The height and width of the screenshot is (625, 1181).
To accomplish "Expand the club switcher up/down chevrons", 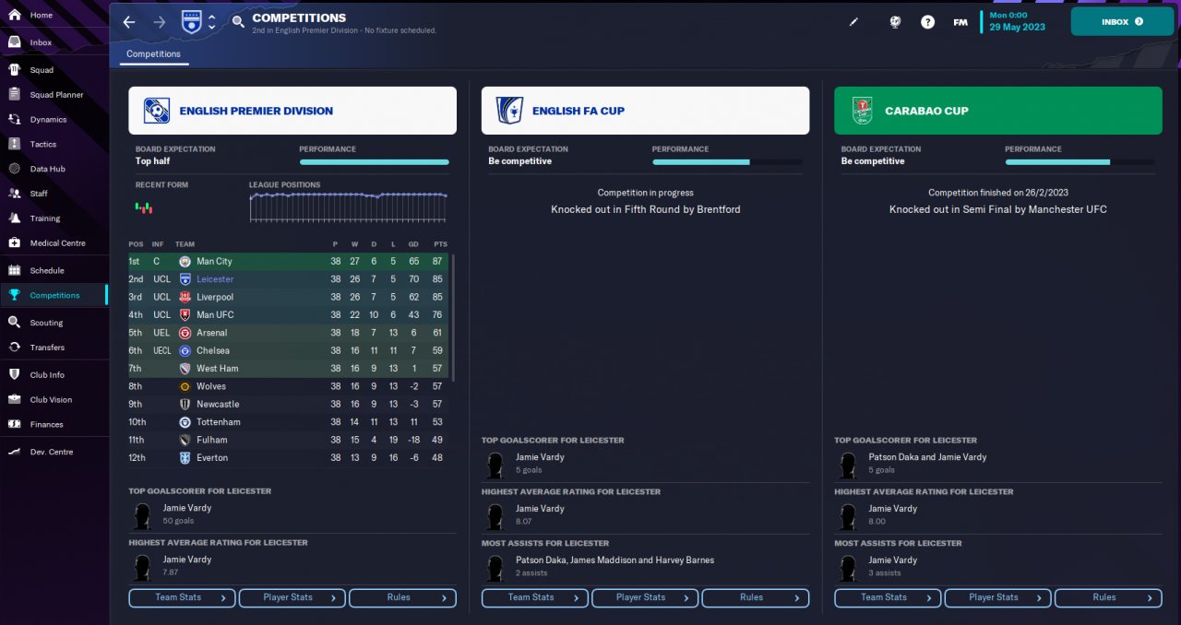I will 212,22.
